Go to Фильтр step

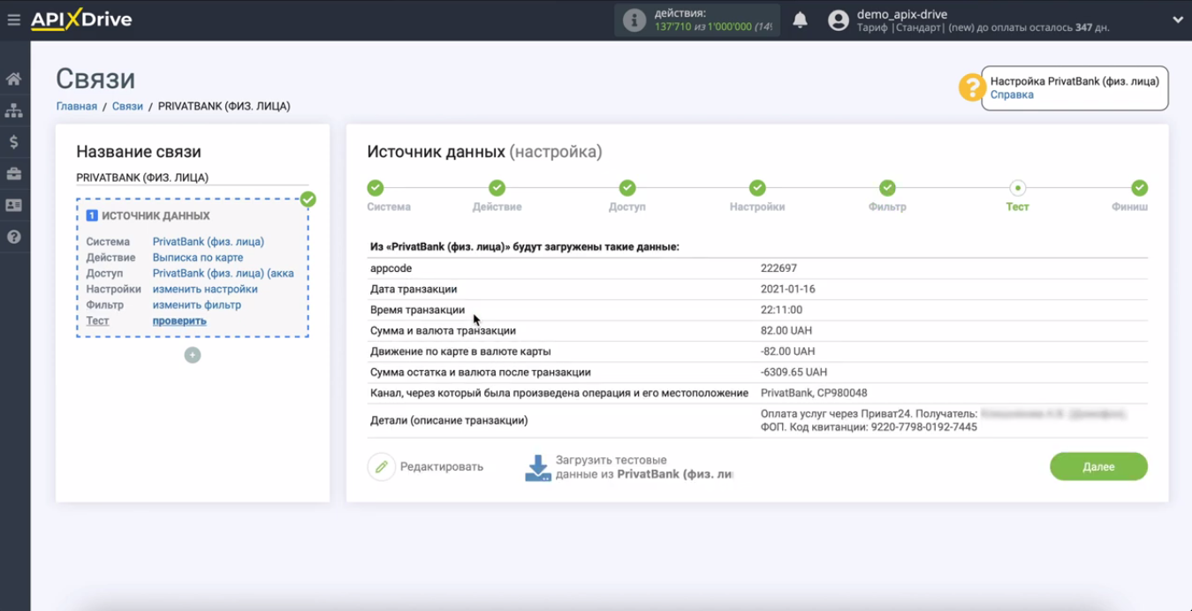tap(887, 187)
